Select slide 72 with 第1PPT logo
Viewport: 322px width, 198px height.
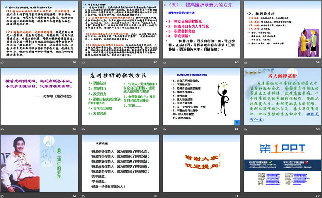pyautogui.click(x=282, y=164)
